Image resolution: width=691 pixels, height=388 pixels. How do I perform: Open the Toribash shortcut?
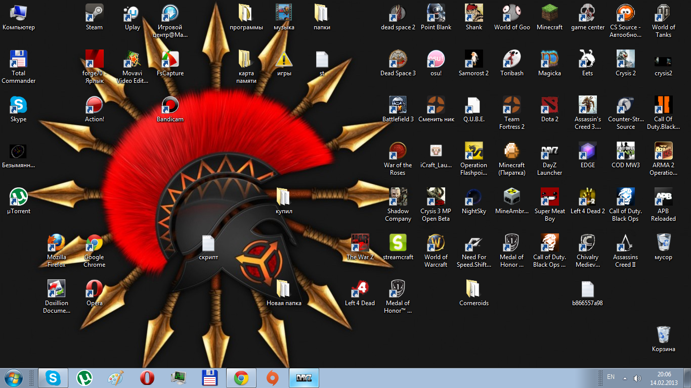(512, 64)
